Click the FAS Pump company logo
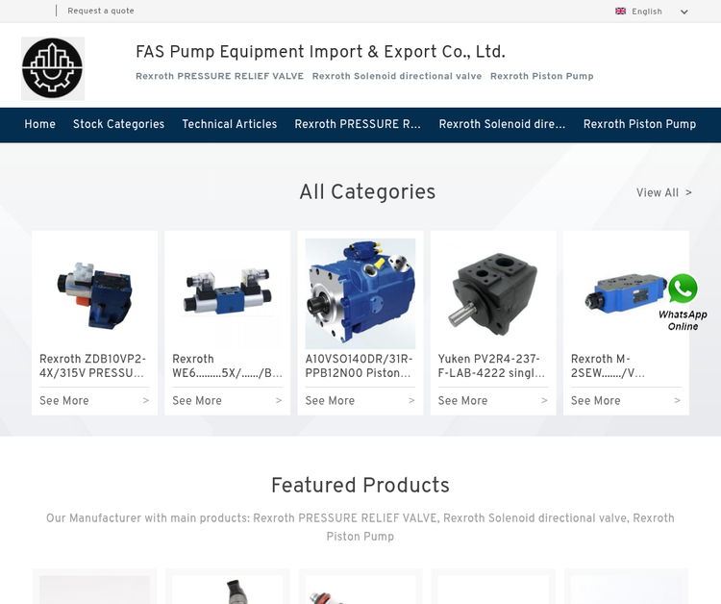721x604 pixels. pos(53,68)
